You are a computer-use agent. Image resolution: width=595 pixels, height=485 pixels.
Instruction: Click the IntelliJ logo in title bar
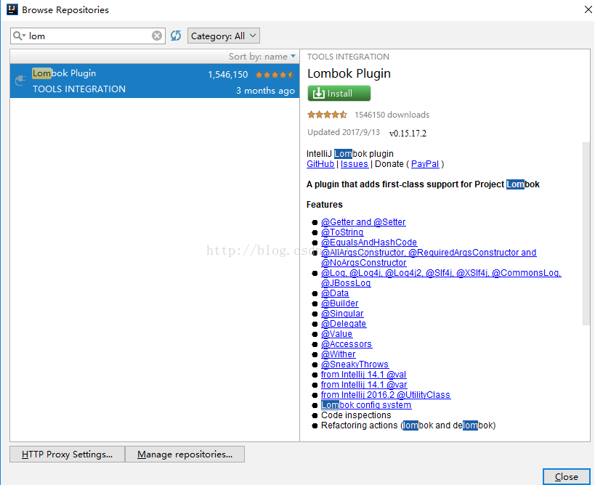(x=12, y=9)
